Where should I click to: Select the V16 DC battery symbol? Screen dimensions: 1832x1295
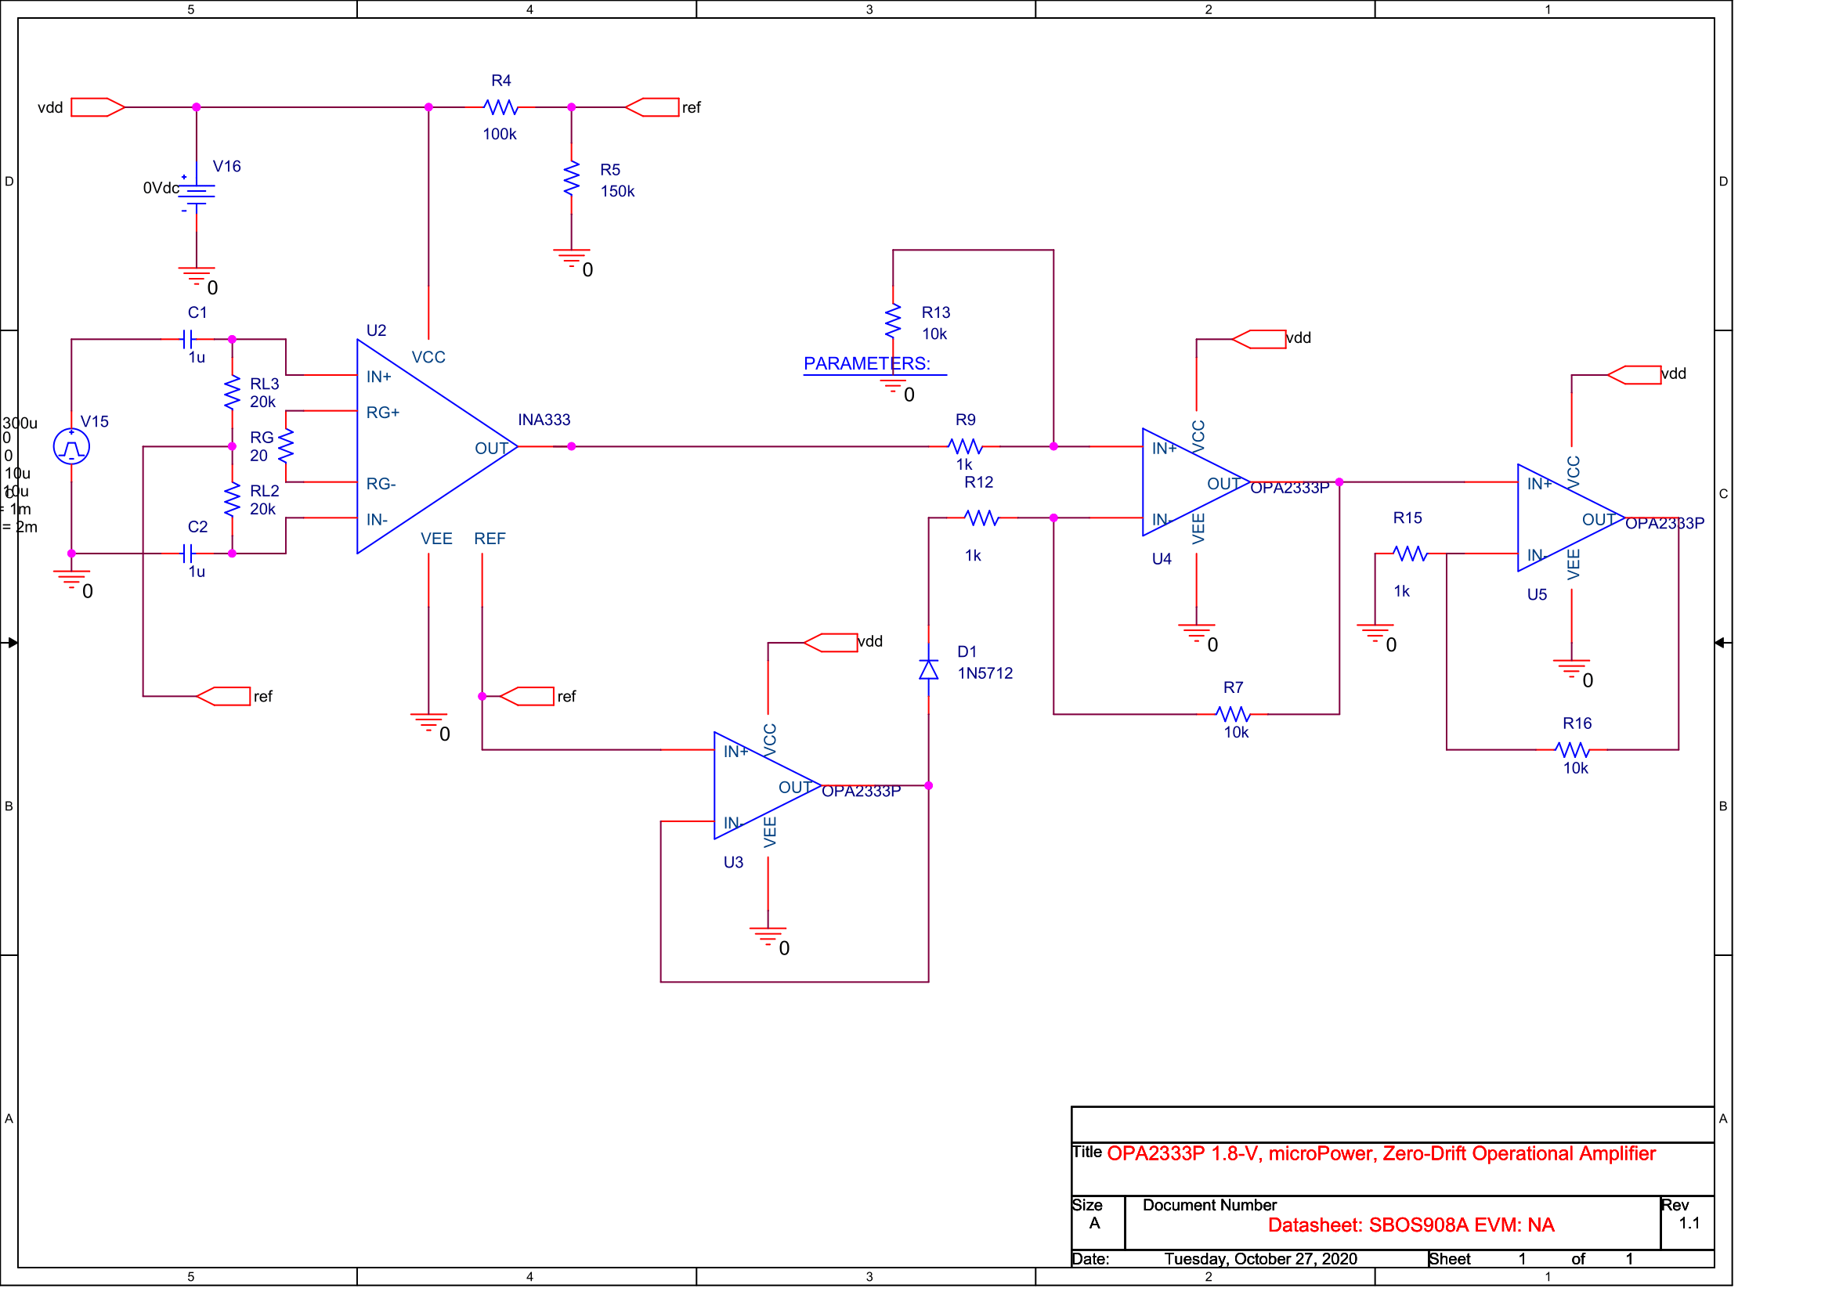197,197
